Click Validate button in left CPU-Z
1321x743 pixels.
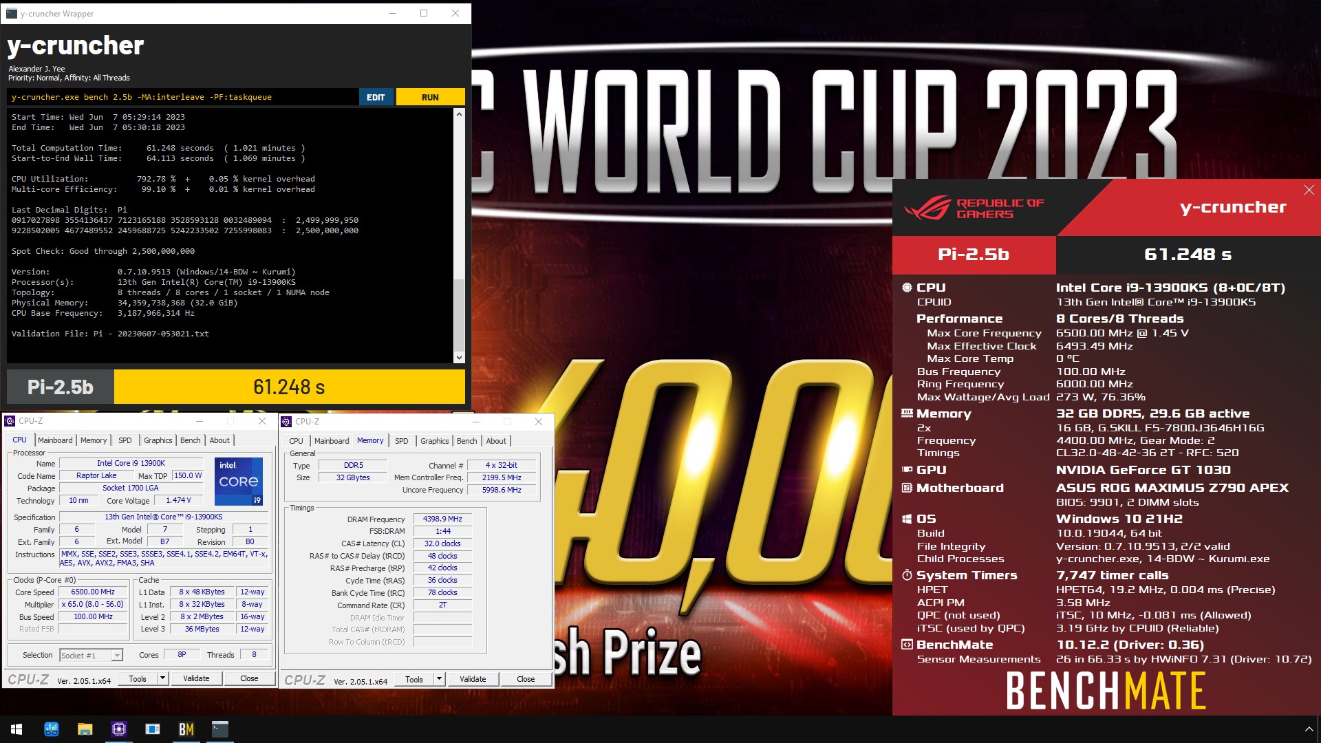click(x=196, y=678)
